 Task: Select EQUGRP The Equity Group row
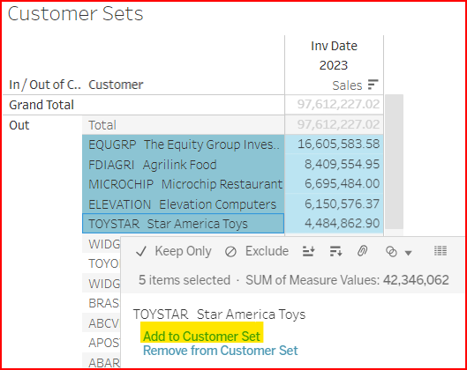coord(183,144)
